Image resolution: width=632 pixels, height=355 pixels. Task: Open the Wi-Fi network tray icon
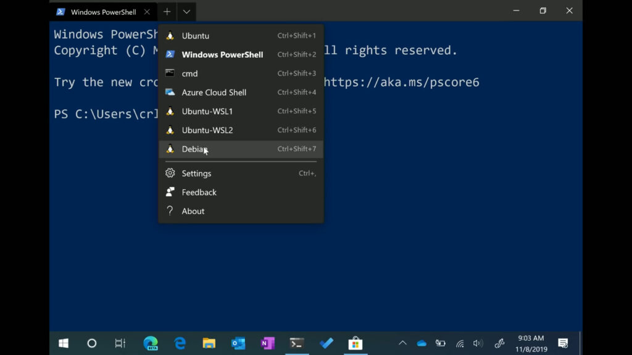[460, 343]
